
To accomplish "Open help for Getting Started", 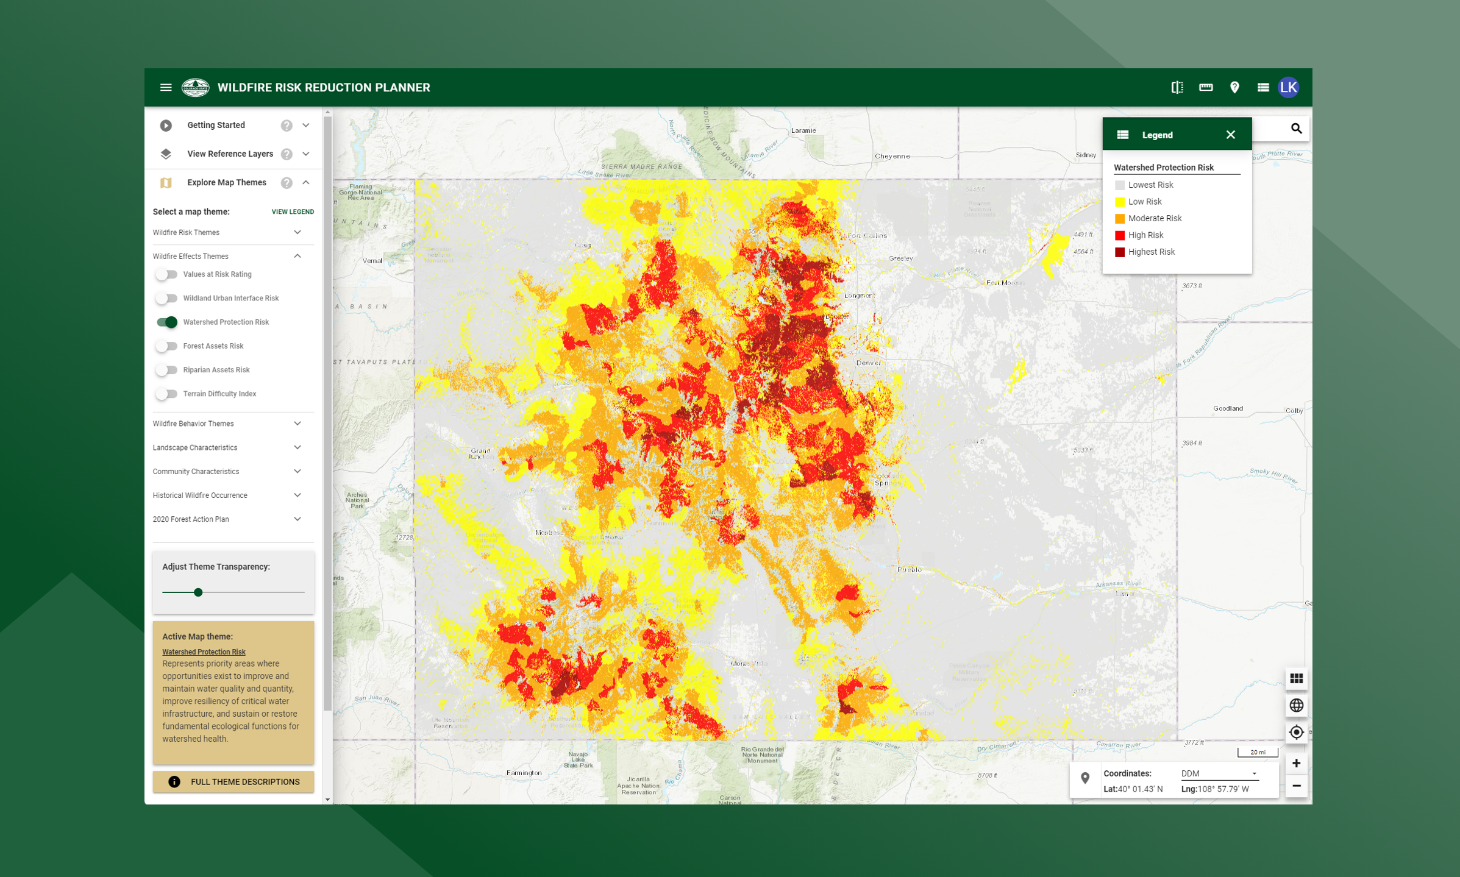I will (x=287, y=126).
